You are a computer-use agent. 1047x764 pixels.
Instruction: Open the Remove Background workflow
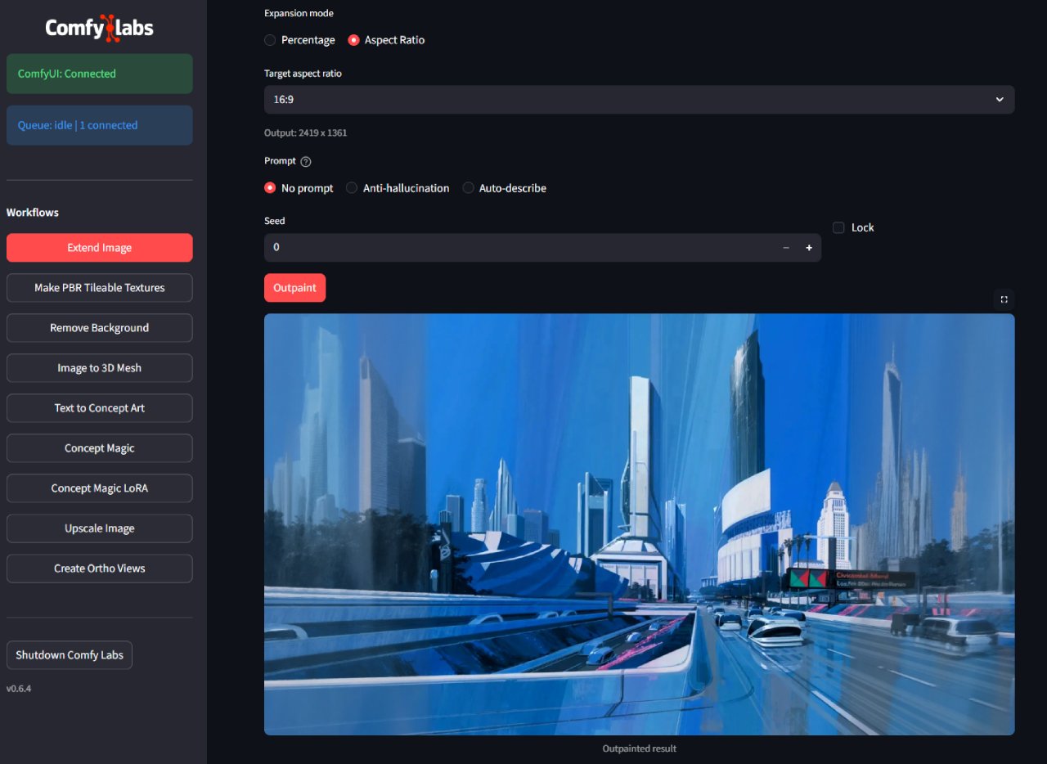tap(100, 328)
